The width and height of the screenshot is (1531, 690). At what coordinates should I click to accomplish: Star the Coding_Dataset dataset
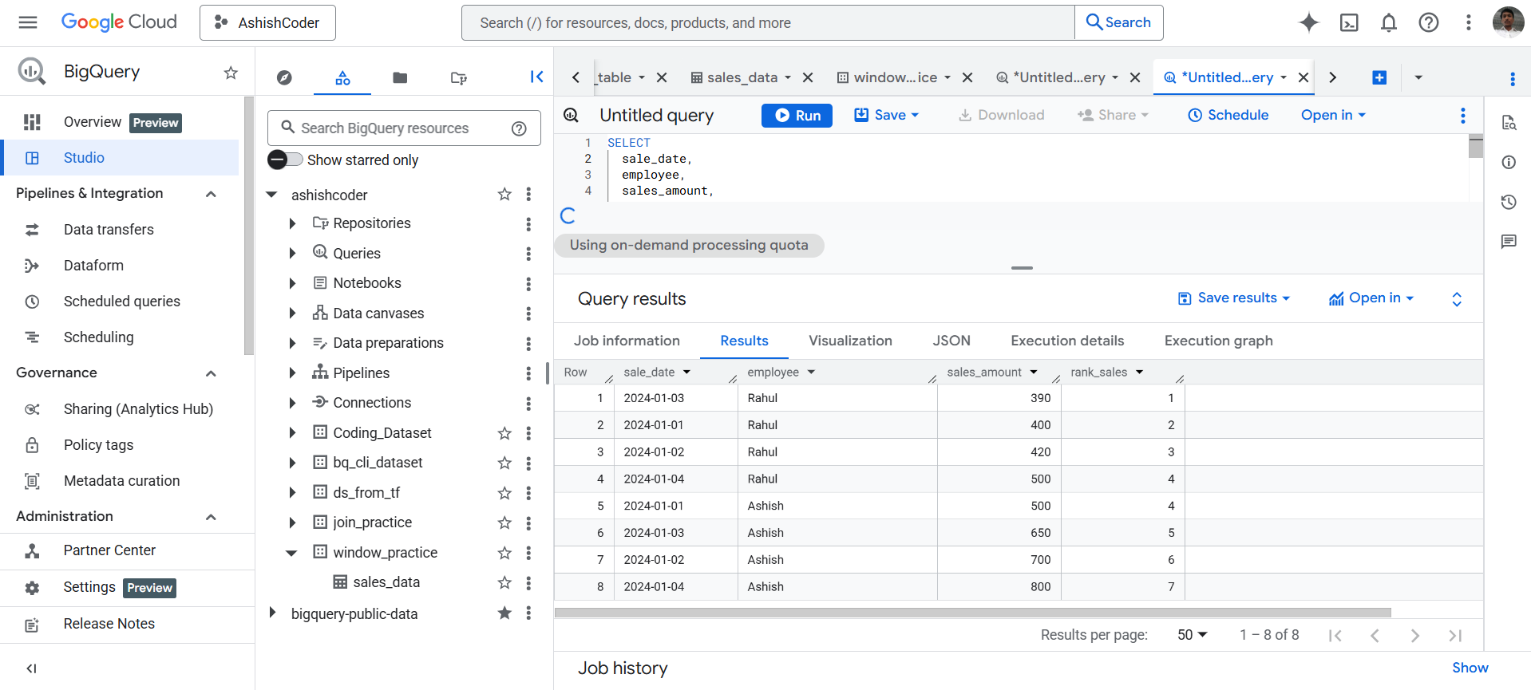pos(504,433)
